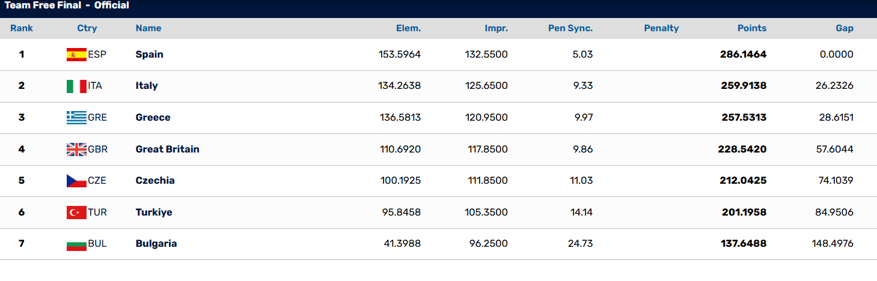Click the Penalty column header
The width and height of the screenshot is (877, 281).
[x=661, y=28]
